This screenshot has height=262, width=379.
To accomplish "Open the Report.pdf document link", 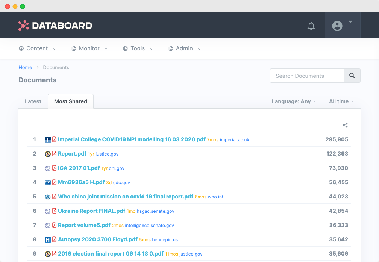I will (72, 154).
